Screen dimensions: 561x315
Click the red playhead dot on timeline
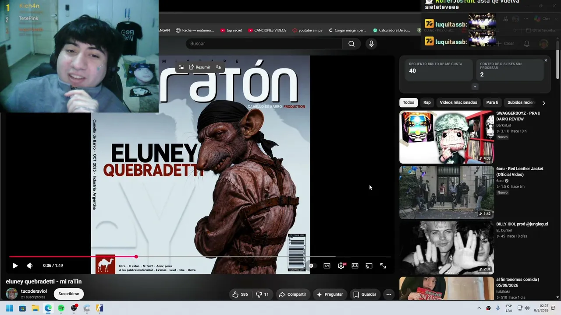coord(136,257)
